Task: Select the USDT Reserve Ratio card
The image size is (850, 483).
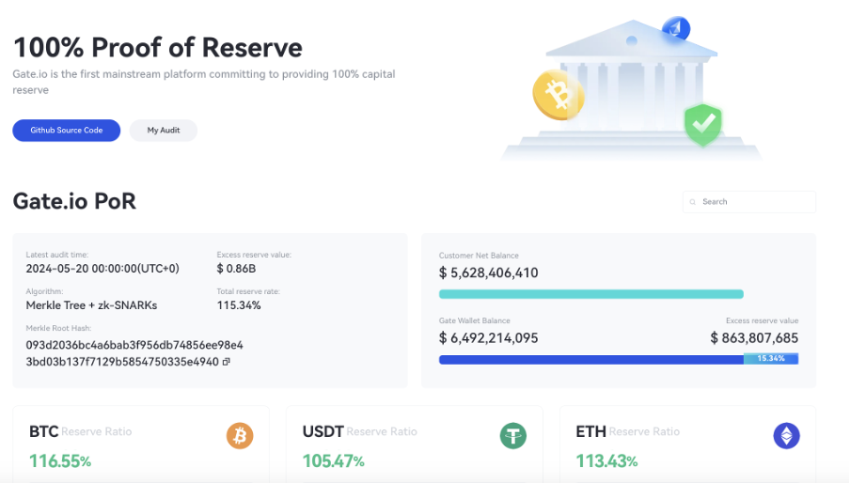Action: [414, 445]
